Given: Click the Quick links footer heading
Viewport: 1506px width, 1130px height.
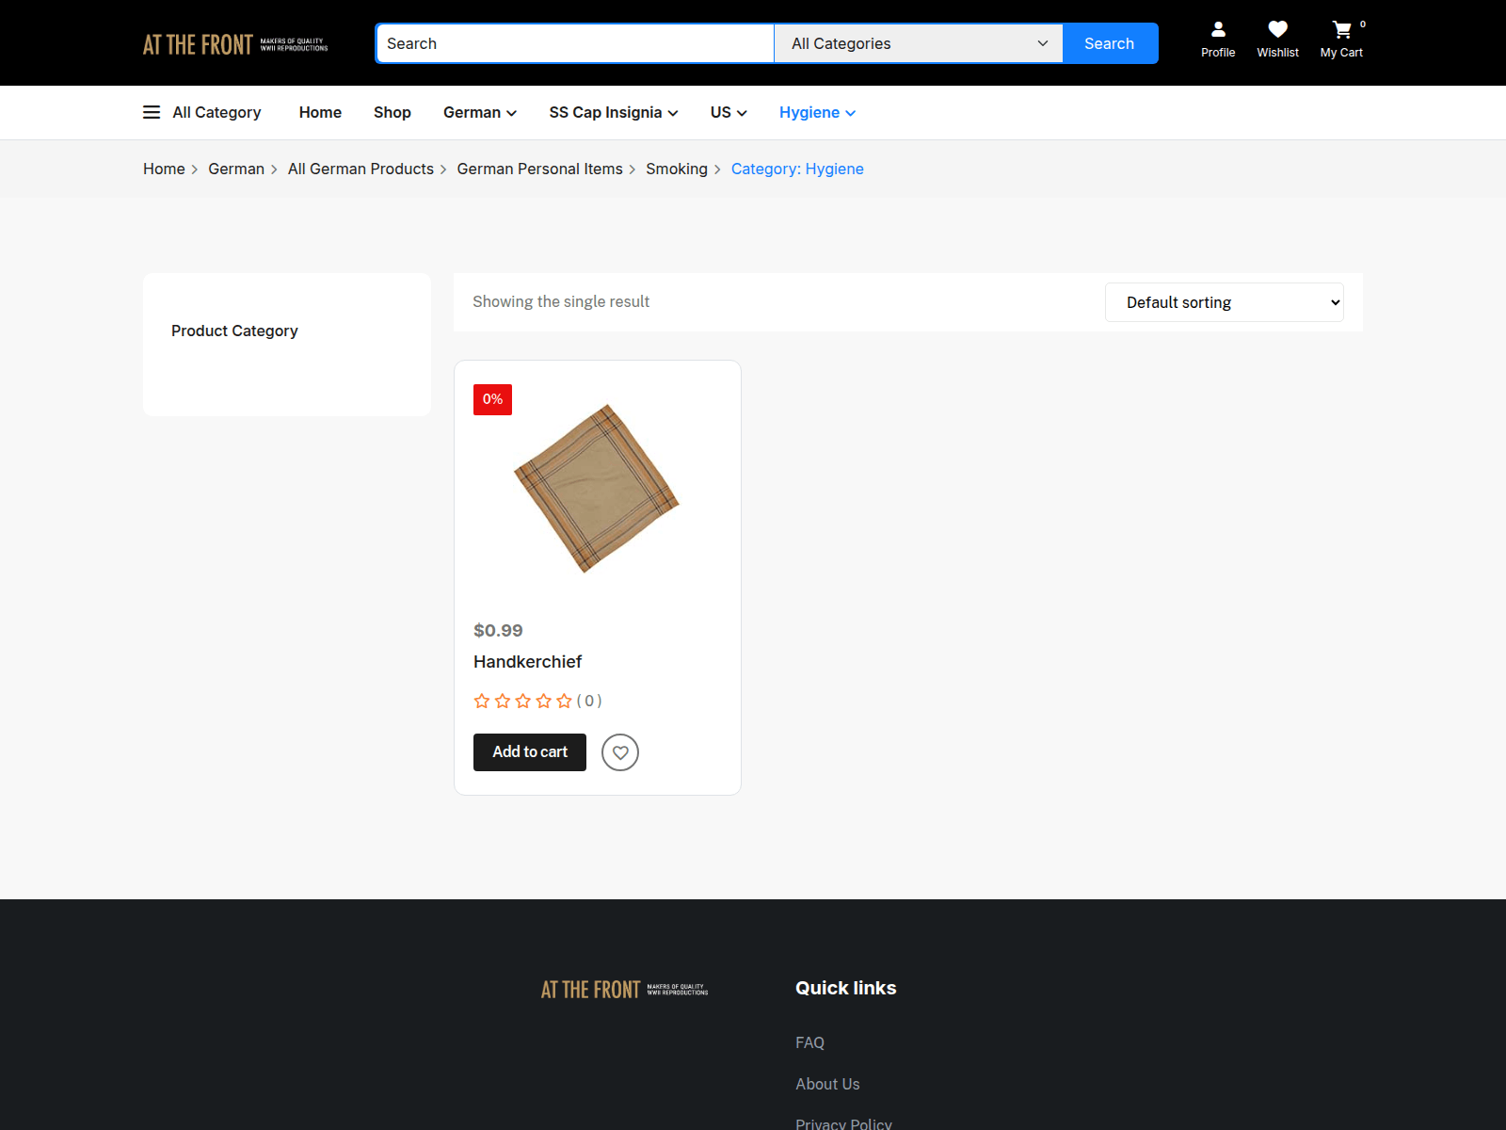Looking at the screenshot, I should click(845, 988).
